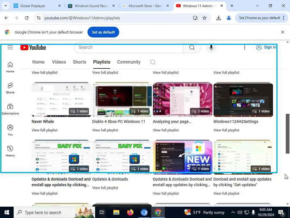The width and height of the screenshot is (290, 218).
Task: Switch to Global Potplayer tab
Action: click(37, 6)
